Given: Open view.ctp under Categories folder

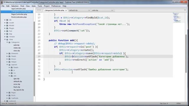Looking at the screenshot, I should 17,51.
